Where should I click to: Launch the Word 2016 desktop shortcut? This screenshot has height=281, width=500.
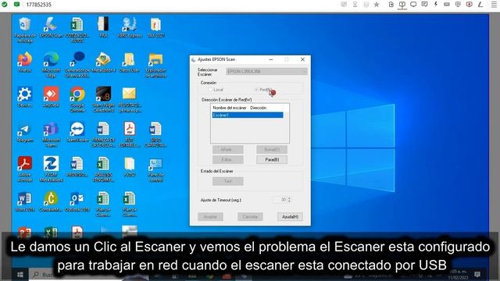pos(24,201)
